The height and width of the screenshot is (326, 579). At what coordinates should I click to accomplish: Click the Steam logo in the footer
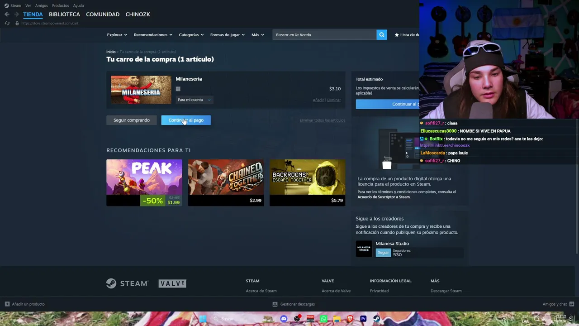(127, 283)
